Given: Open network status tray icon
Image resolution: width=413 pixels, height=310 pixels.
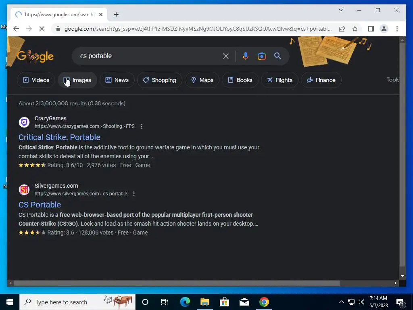Looking at the screenshot, I should click(x=351, y=302).
